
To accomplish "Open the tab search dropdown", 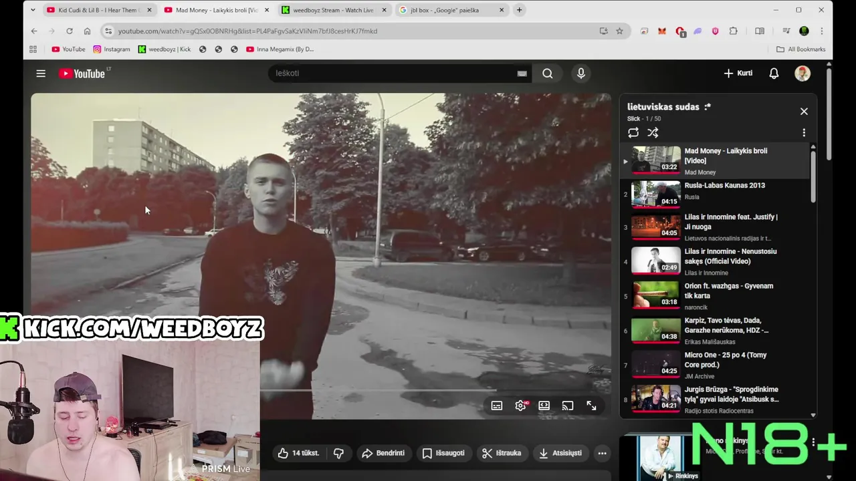I will [33, 10].
